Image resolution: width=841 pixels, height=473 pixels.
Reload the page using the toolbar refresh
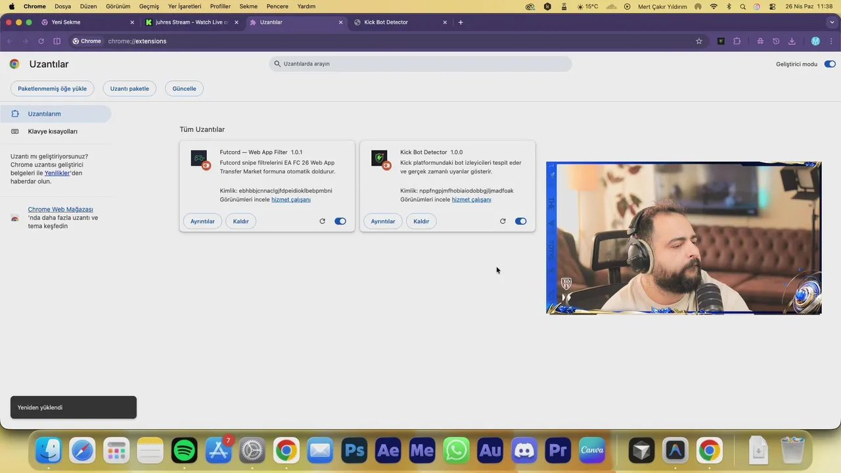(x=41, y=41)
